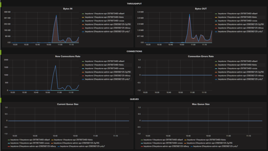Open the Max Queue Size panel menu
This screenshot has height=151, width=268.
201,104
